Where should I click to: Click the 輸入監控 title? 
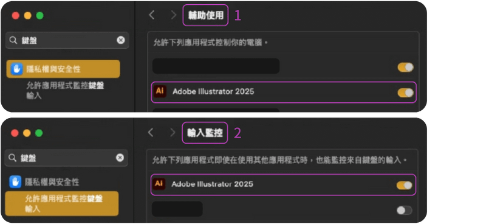pos(205,133)
